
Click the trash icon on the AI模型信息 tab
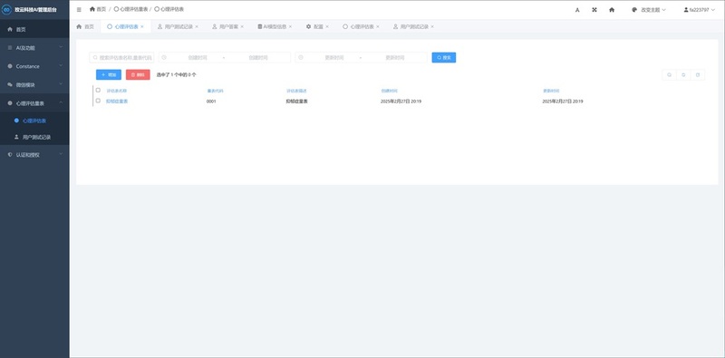coord(260,26)
